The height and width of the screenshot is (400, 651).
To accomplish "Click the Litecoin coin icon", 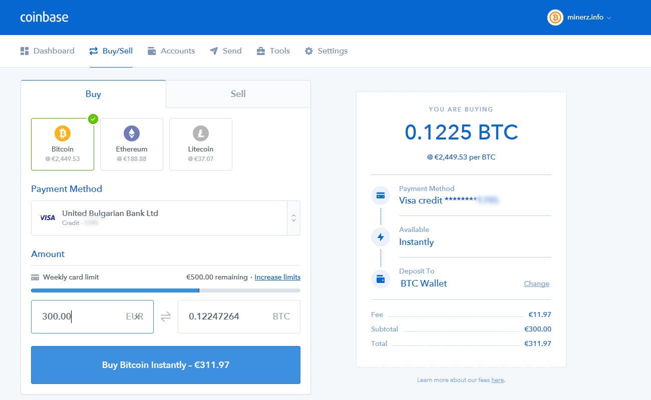I will [x=201, y=133].
